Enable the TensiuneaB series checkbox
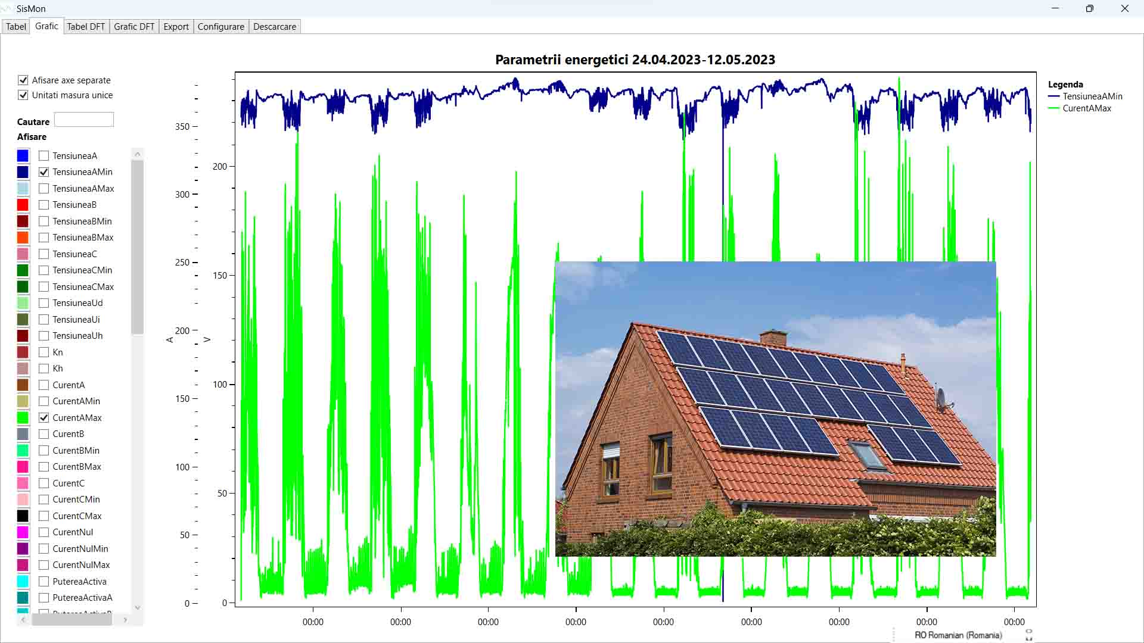The image size is (1144, 643). pyautogui.click(x=43, y=205)
